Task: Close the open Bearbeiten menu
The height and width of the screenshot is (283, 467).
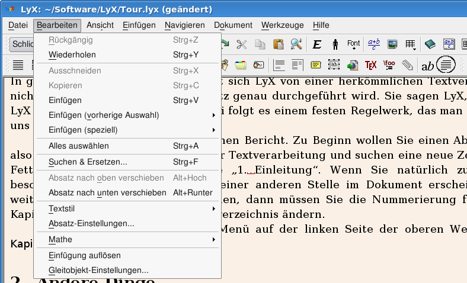Action: pyautogui.click(x=57, y=25)
